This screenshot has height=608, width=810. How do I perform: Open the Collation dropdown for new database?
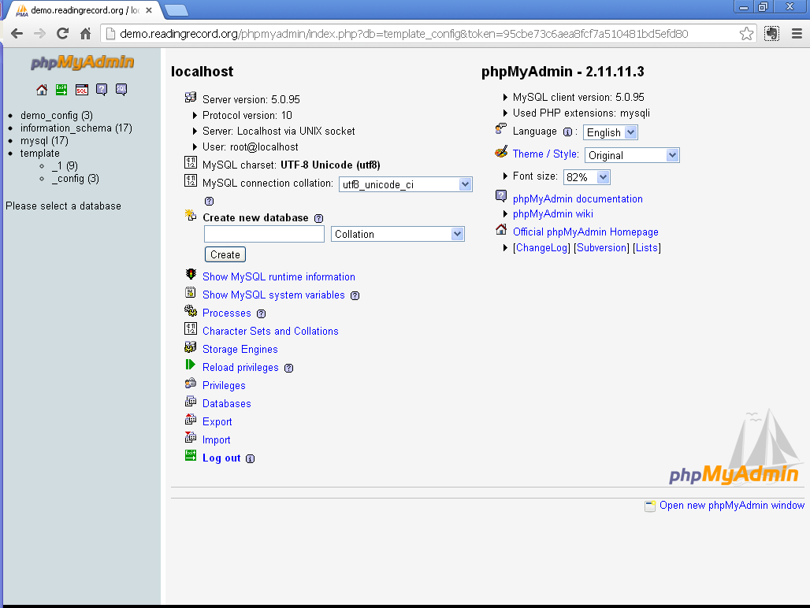[398, 235]
